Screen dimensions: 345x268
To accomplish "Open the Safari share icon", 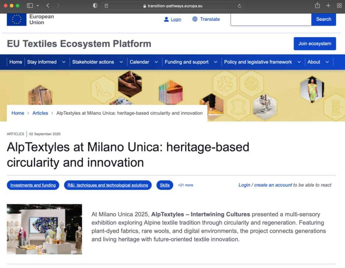I will pyautogui.click(x=317, y=6).
